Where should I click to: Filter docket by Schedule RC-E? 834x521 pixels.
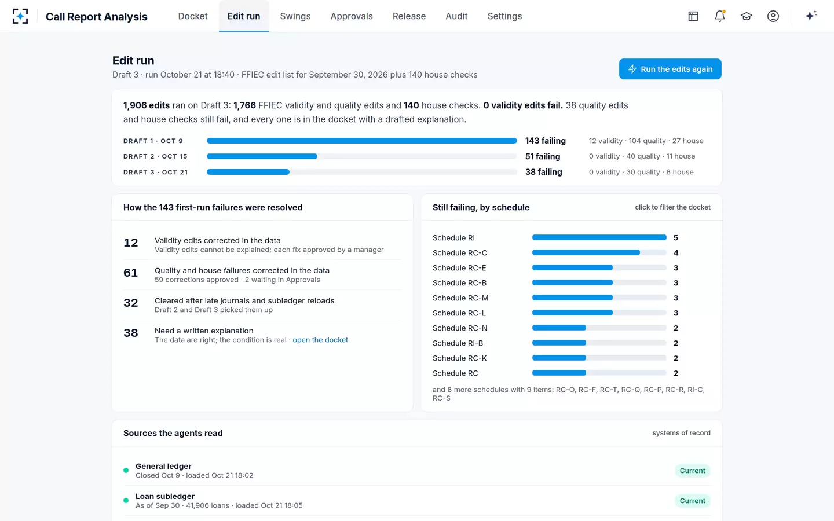coord(571,268)
